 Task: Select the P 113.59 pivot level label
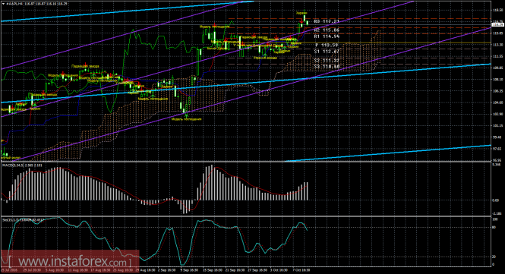click(x=327, y=46)
